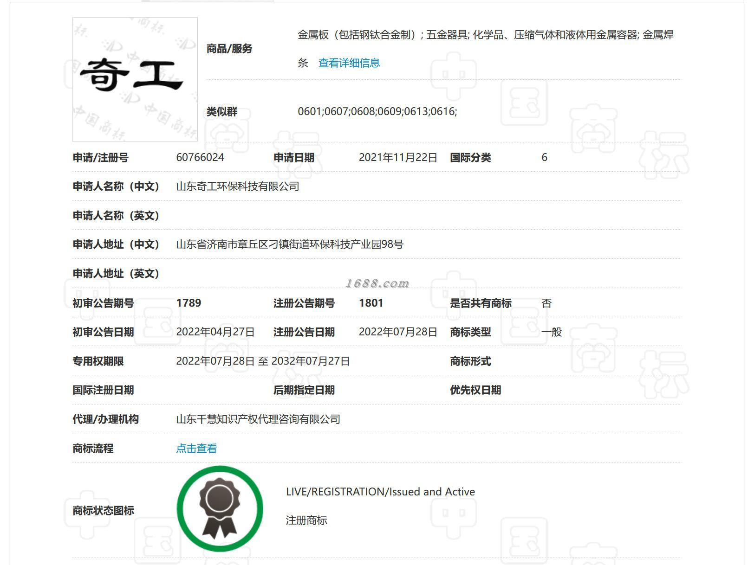The image size is (754, 565).
Task: Click the 注册公告日期 label
Action: click(304, 332)
